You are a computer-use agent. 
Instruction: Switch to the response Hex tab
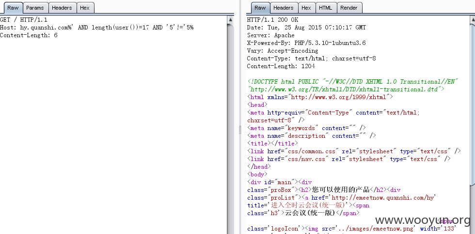306,8
